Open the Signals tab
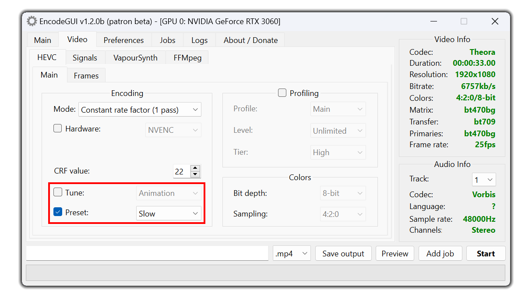 point(85,58)
